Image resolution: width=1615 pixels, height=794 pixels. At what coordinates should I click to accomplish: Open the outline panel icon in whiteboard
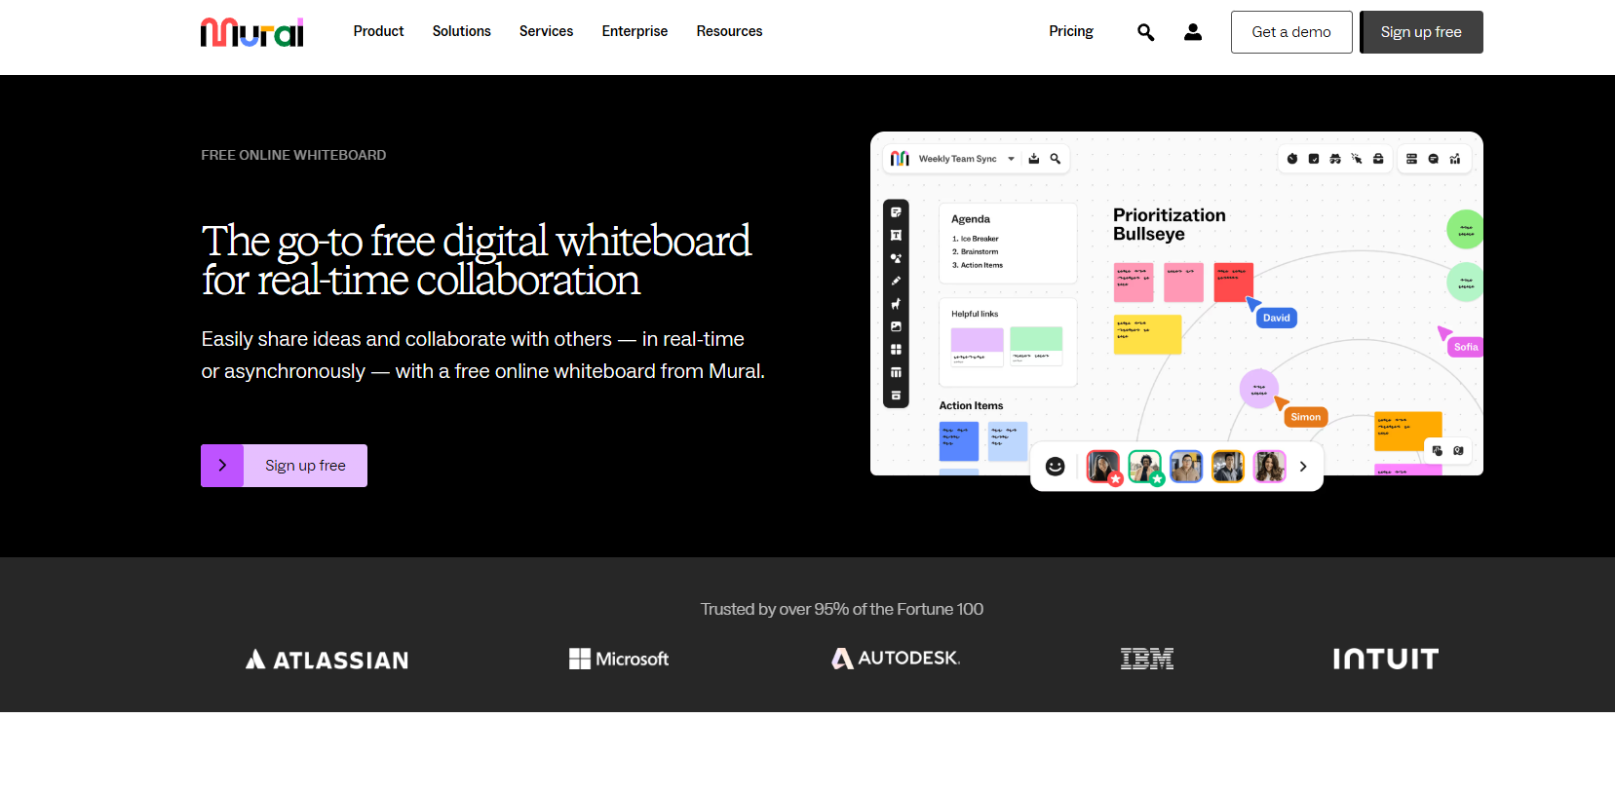1411,159
